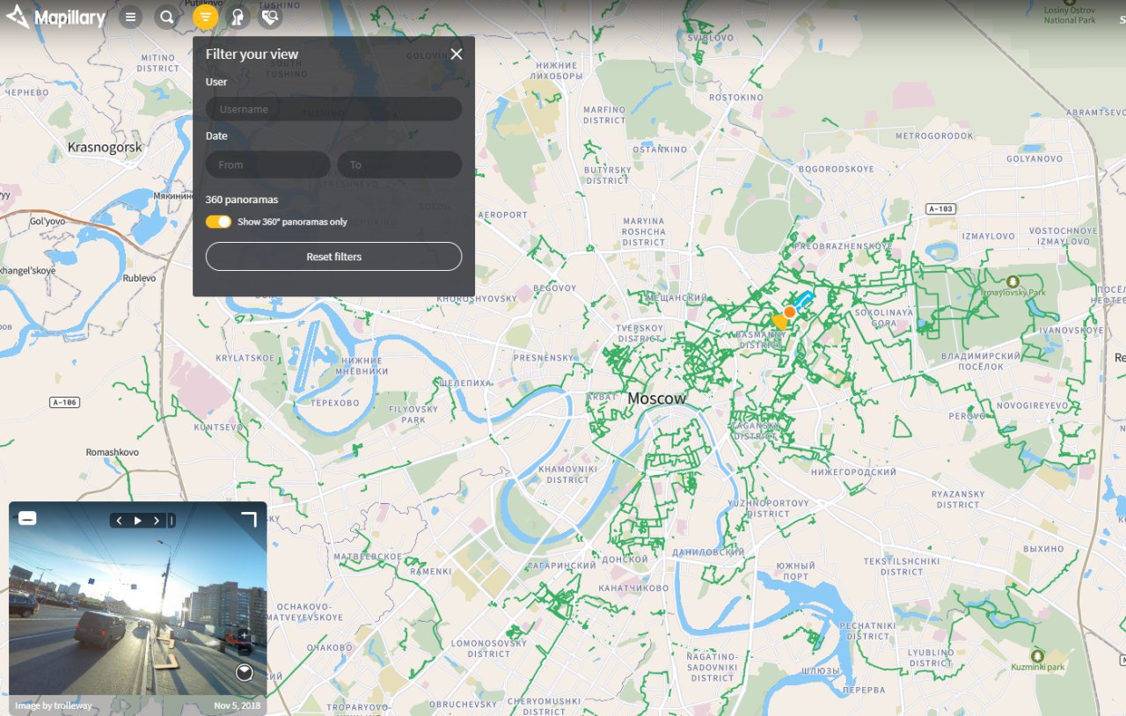The image size is (1126, 716).
Task: Toggle the yellow filter button
Action: click(205, 17)
